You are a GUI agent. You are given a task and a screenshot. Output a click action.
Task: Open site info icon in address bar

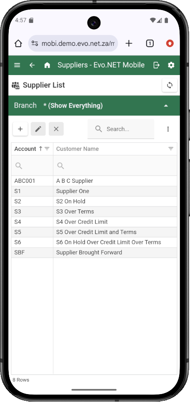click(35, 44)
